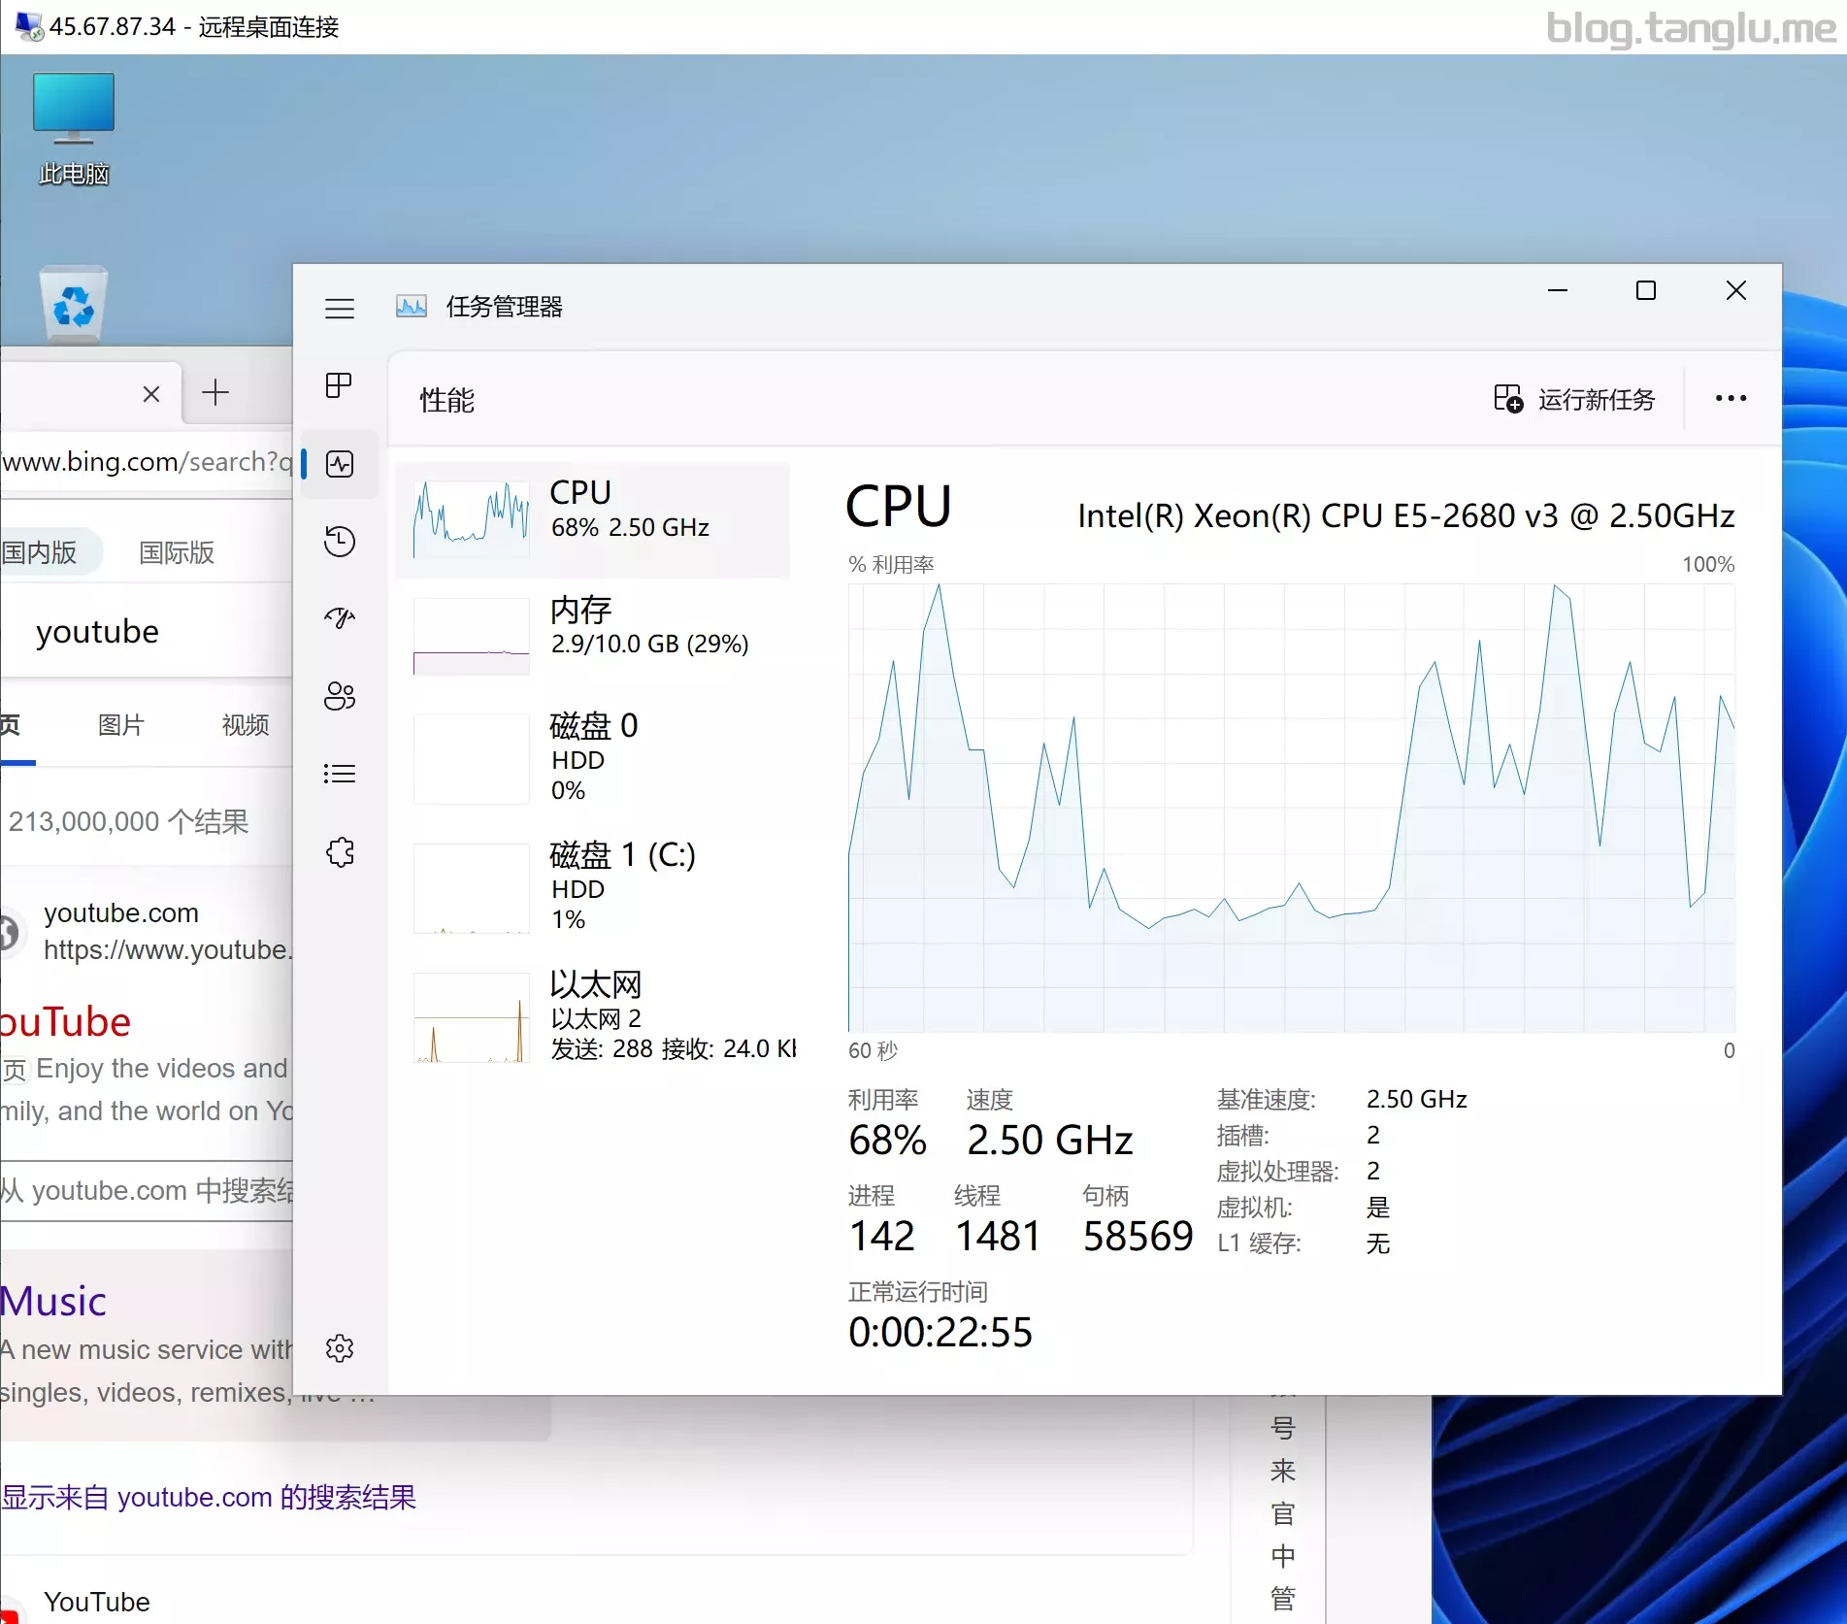Screen dimensions: 1847x1624
Task: Select the Performance page icon in sidebar
Action: (x=339, y=464)
